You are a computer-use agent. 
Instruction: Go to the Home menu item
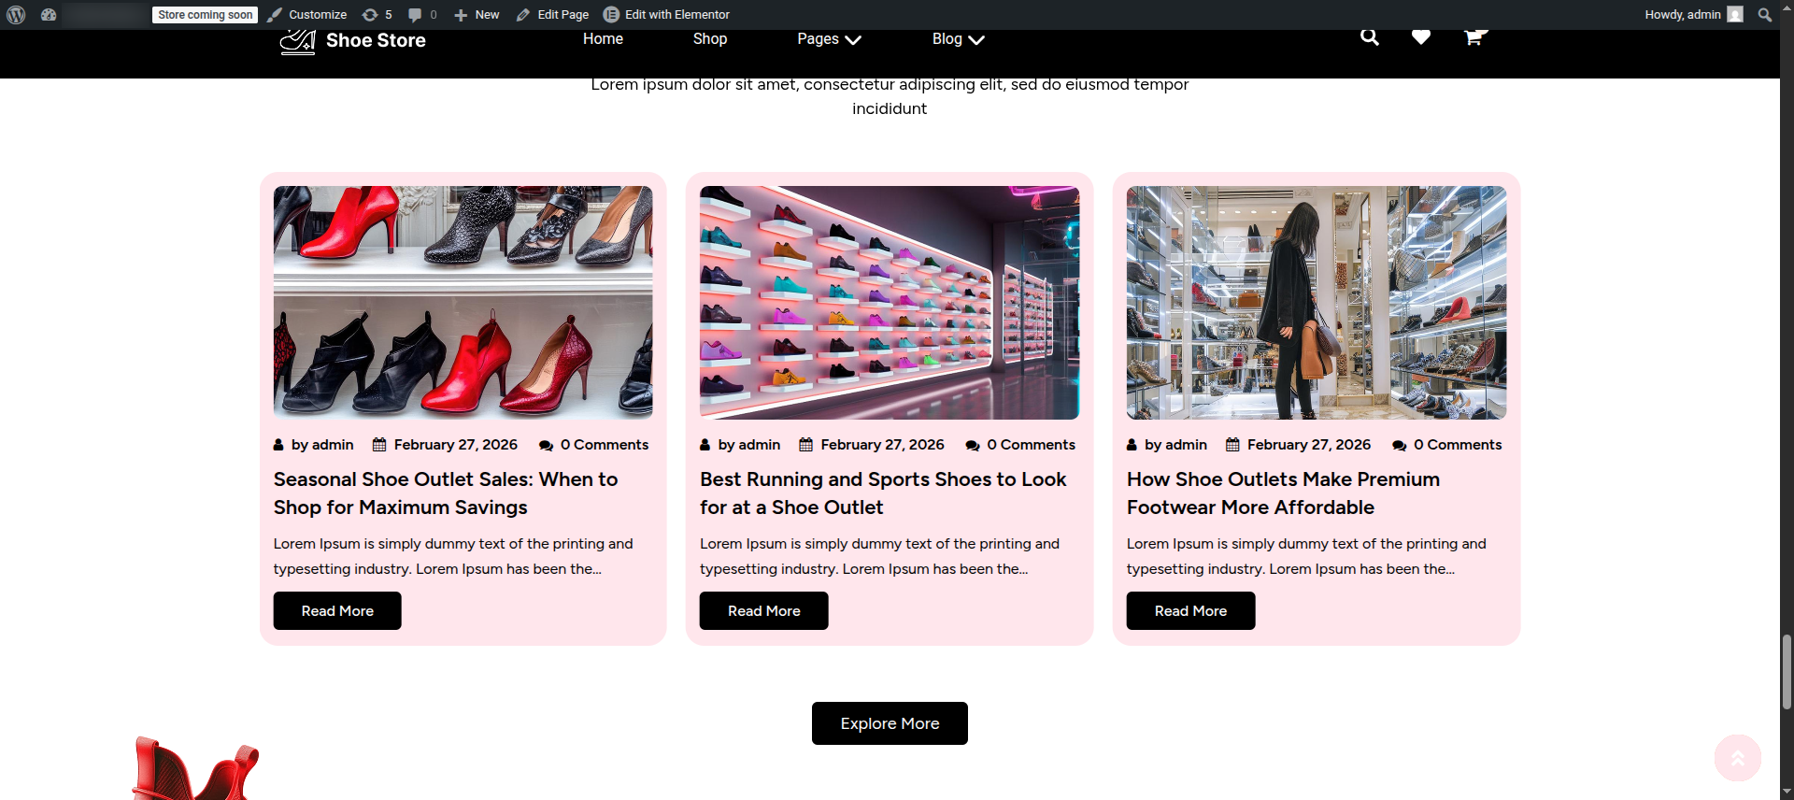603,39
